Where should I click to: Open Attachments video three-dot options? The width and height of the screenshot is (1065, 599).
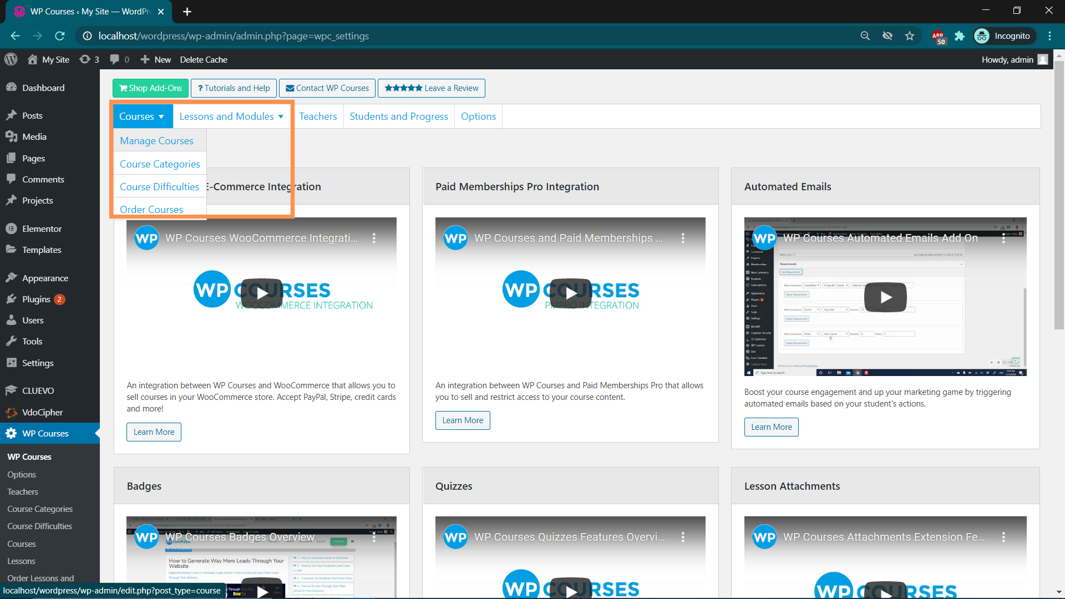[1003, 537]
